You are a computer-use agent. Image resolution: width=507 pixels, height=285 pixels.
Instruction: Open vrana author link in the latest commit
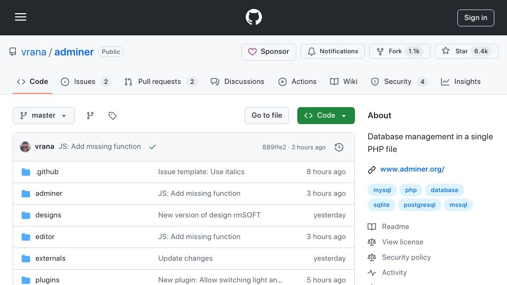[44, 147]
